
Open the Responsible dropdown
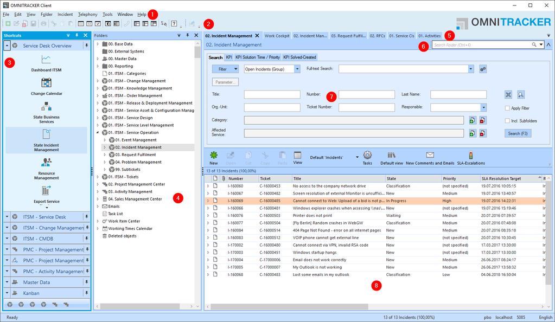pyautogui.click(x=483, y=107)
